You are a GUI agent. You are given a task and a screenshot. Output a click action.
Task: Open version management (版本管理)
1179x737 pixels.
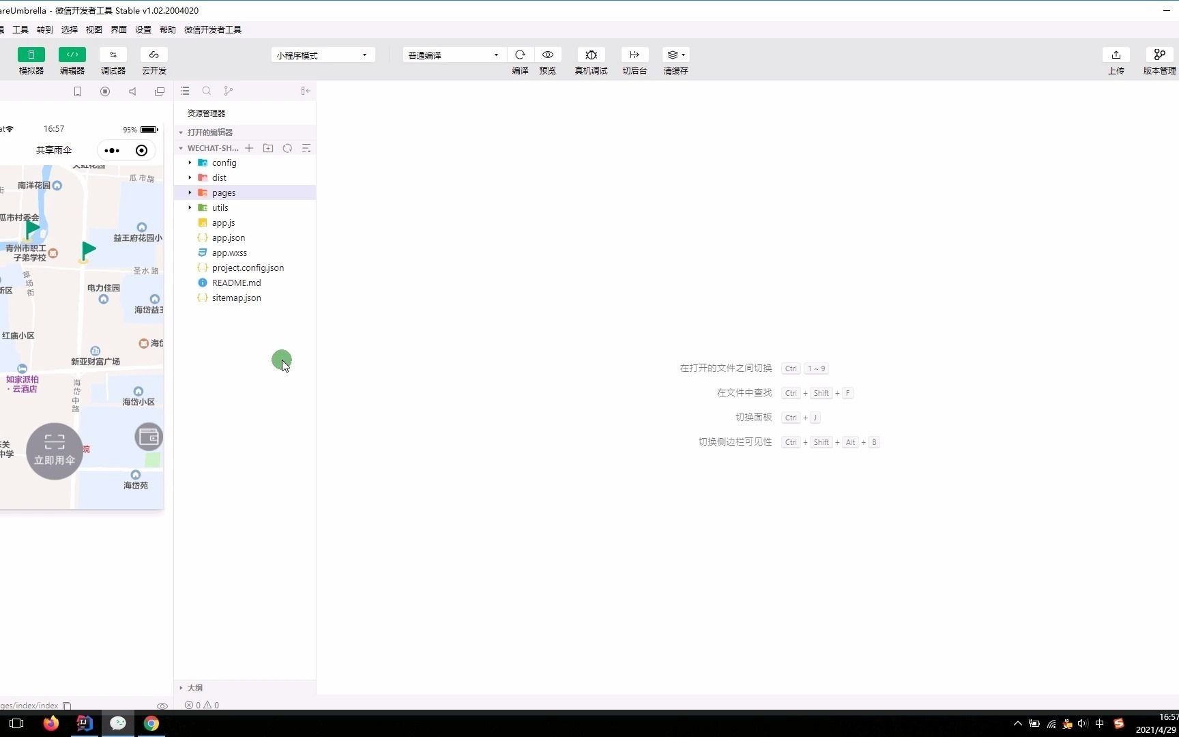coord(1159,55)
